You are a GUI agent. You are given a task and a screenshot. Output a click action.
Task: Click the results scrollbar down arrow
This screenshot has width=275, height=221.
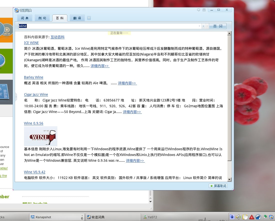pos(229,179)
